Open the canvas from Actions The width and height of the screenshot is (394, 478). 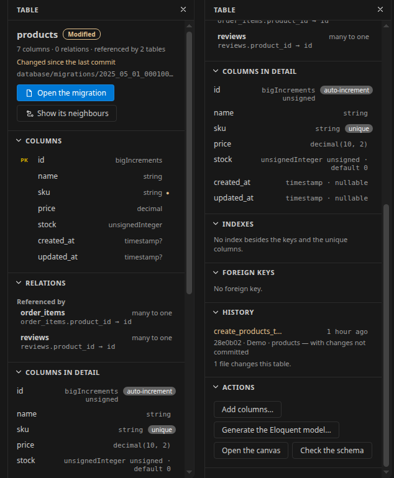click(x=251, y=450)
